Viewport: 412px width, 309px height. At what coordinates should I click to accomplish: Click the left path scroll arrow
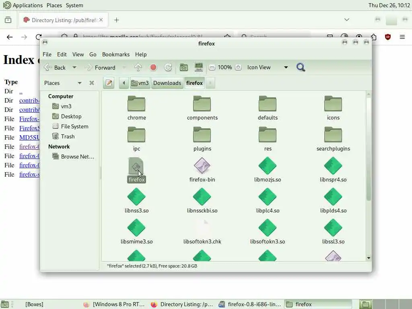tap(124, 83)
